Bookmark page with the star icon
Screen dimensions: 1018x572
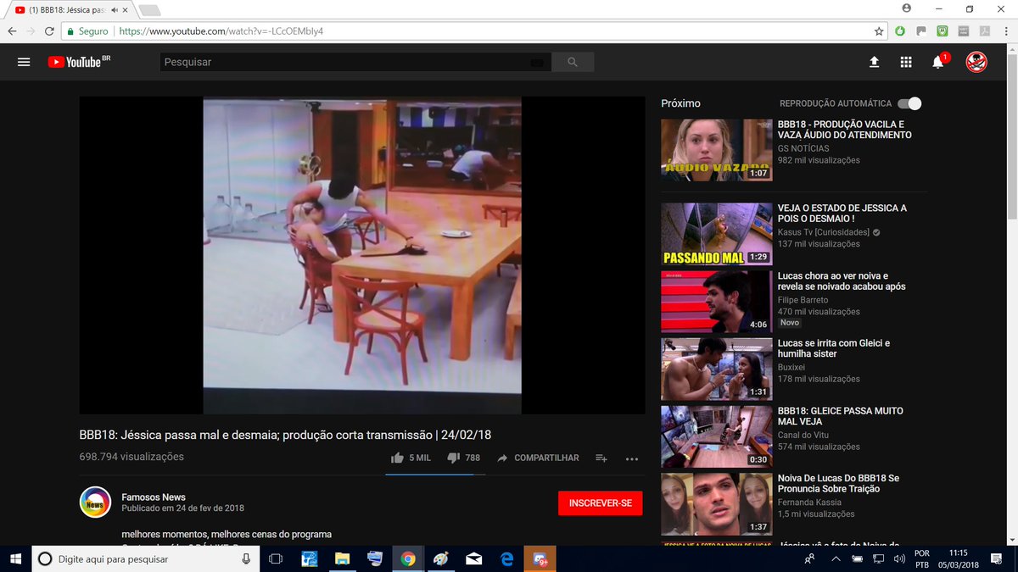pos(880,31)
